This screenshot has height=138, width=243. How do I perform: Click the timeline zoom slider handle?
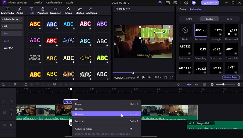click(223, 84)
